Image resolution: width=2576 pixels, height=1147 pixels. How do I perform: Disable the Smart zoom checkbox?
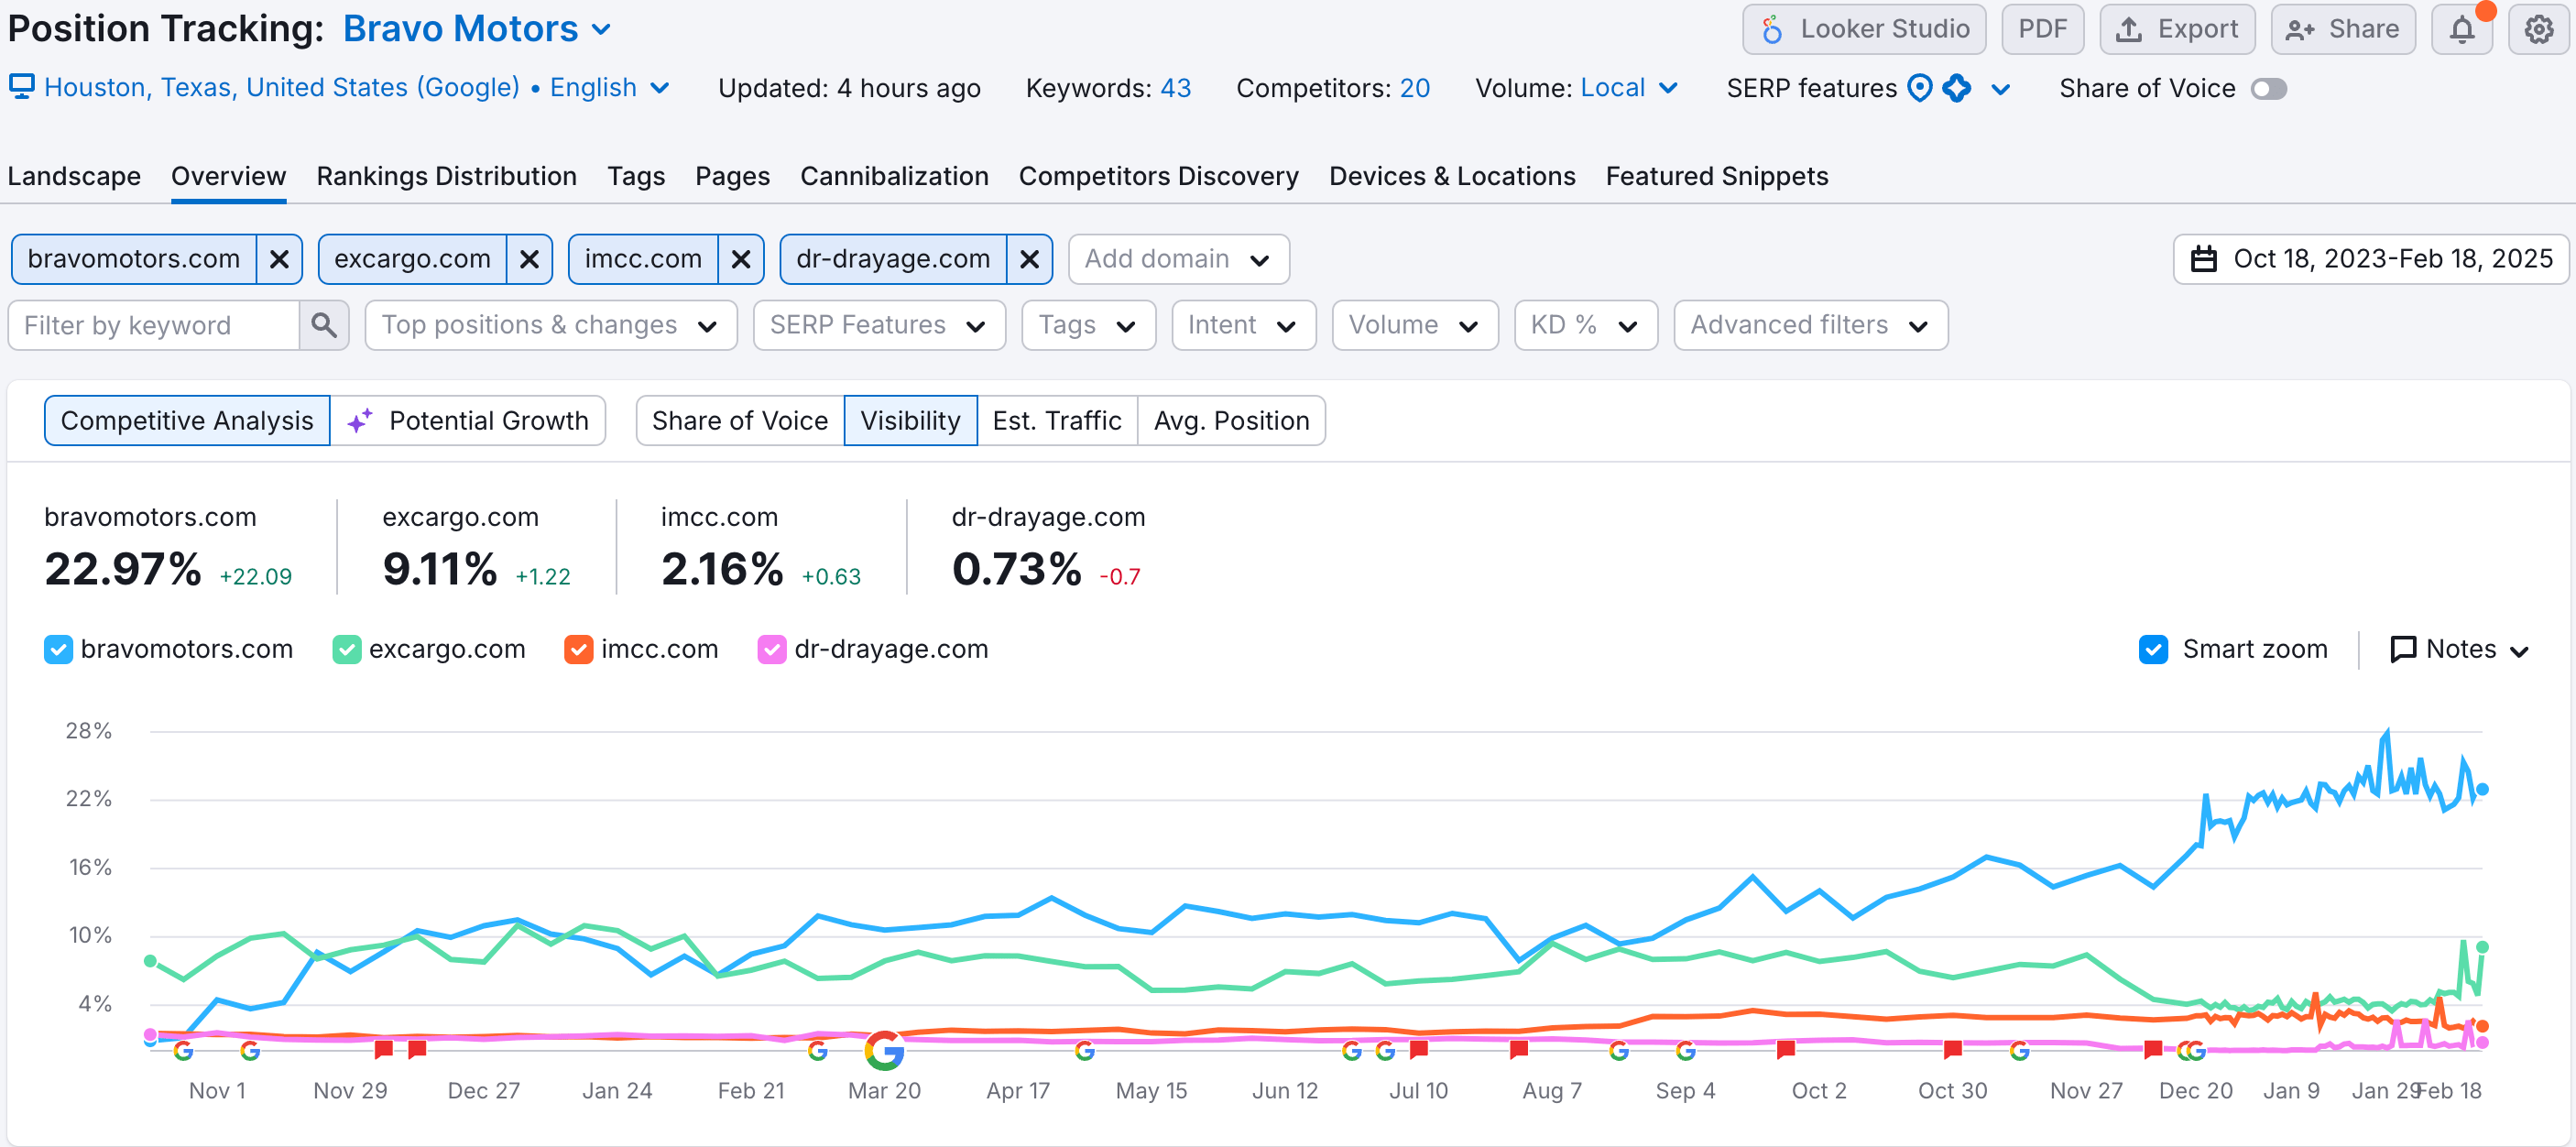click(x=2153, y=649)
